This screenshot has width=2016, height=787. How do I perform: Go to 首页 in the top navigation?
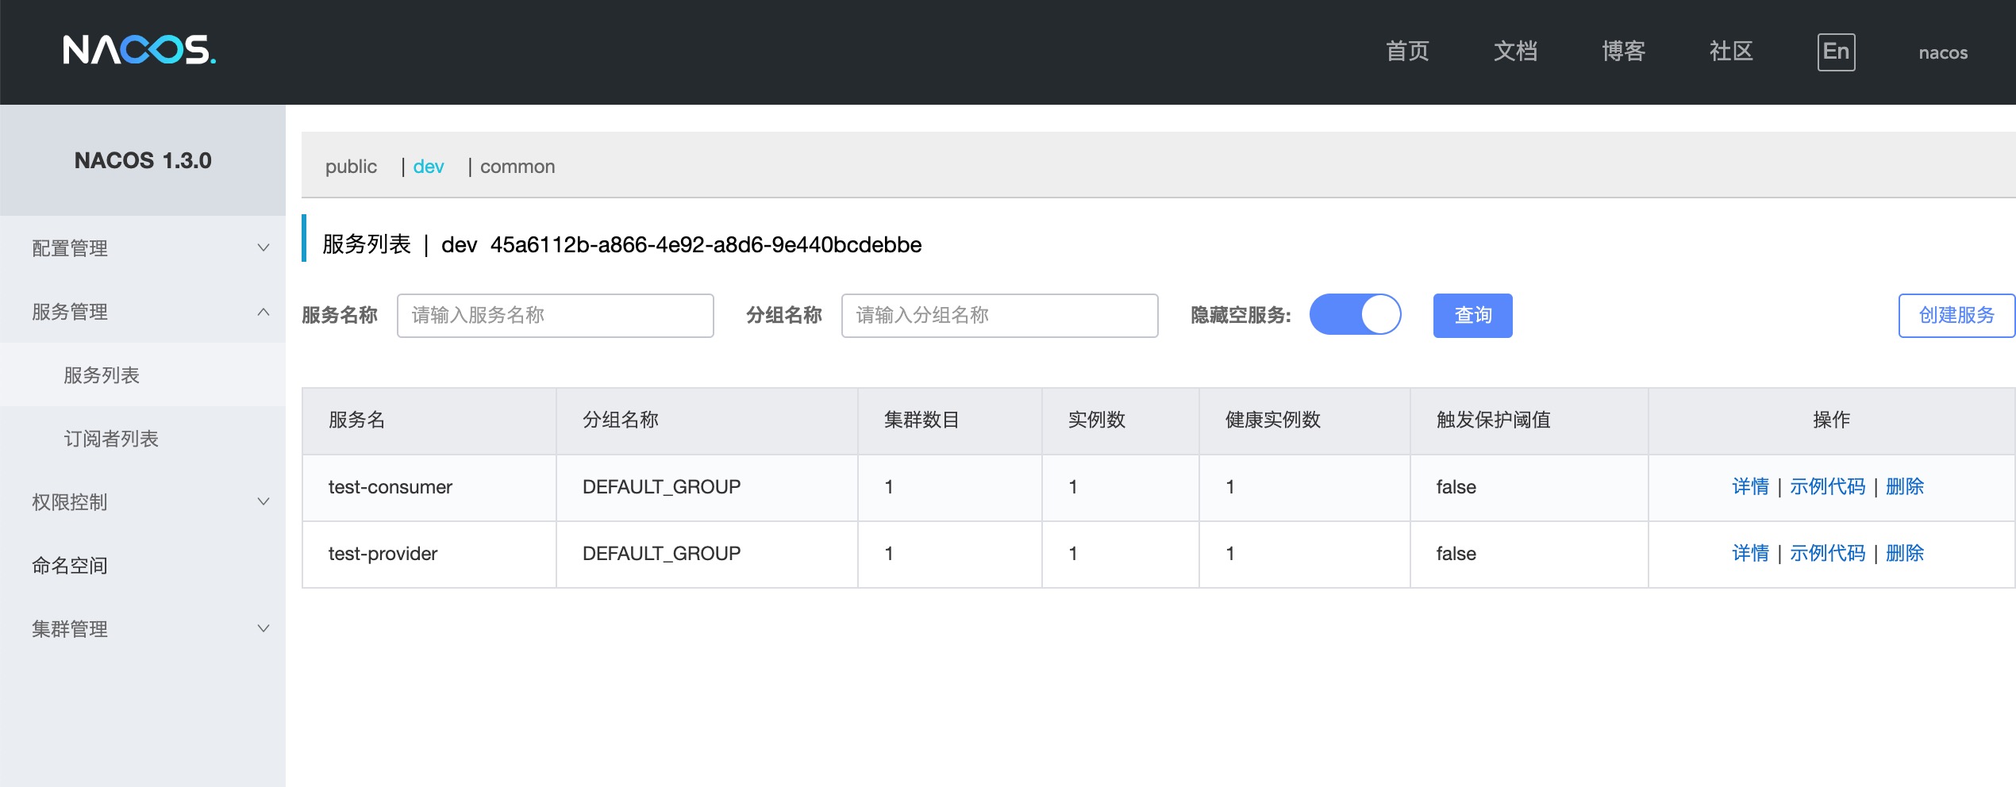1407,52
